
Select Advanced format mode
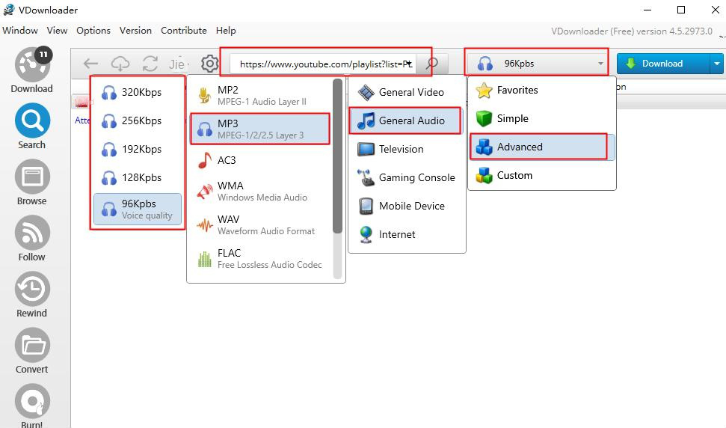click(542, 147)
